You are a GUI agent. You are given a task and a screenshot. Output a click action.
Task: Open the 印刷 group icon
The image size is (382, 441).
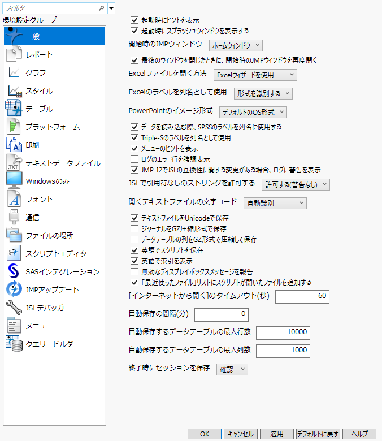(14, 145)
